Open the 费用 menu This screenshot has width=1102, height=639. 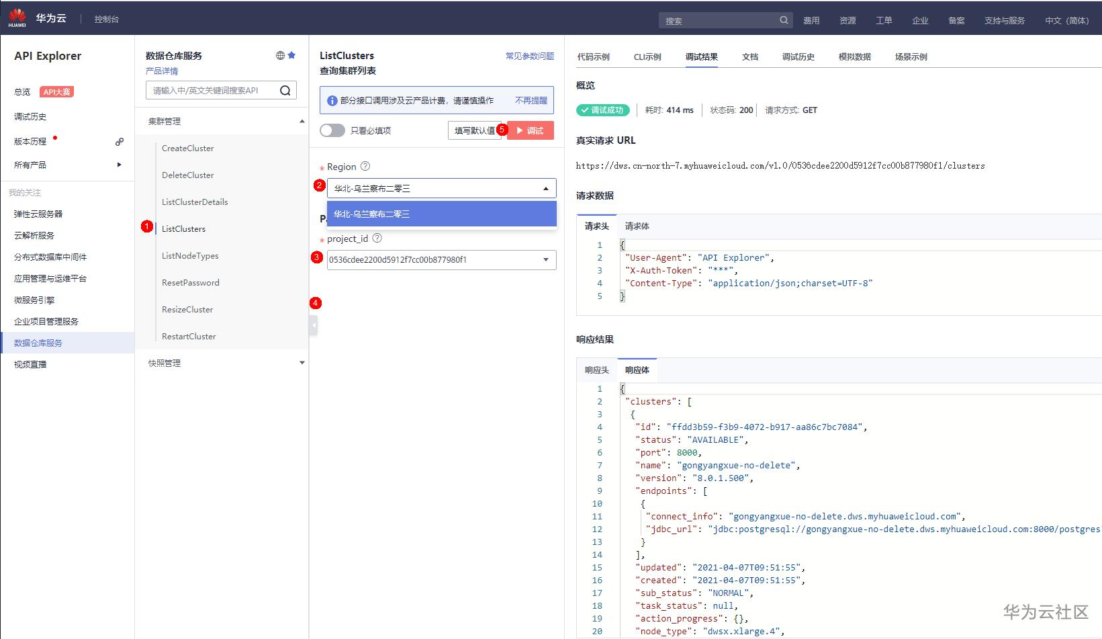811,21
